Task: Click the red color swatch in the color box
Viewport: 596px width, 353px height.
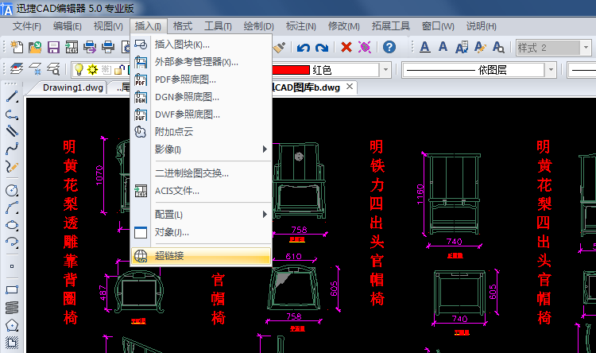Action: click(x=291, y=70)
